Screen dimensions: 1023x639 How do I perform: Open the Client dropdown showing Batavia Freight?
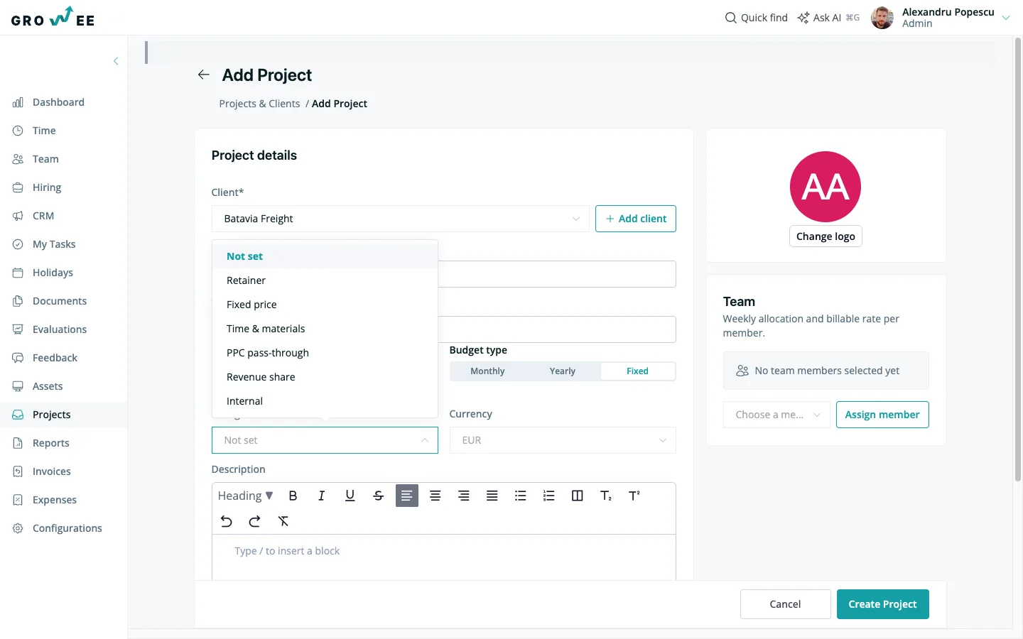pos(401,219)
